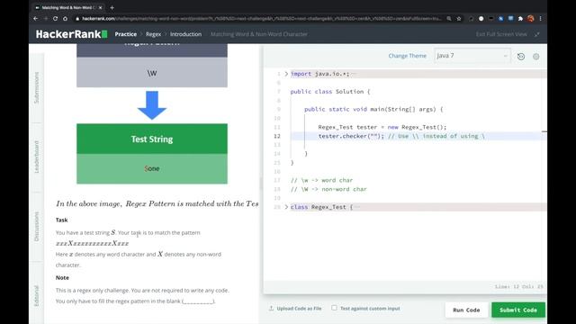Click the 'Task' heading
The width and height of the screenshot is (576, 324).
62,220
